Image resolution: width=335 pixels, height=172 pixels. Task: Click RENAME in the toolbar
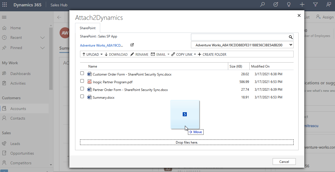click(139, 55)
